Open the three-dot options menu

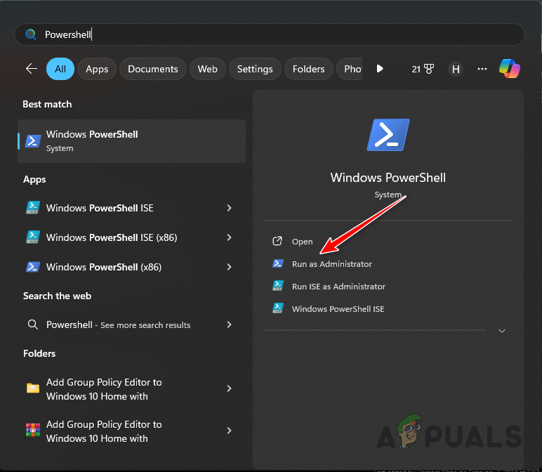tap(482, 69)
